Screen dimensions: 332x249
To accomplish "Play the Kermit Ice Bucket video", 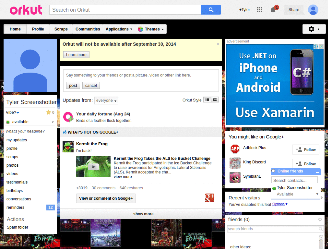I will tap(93, 167).
